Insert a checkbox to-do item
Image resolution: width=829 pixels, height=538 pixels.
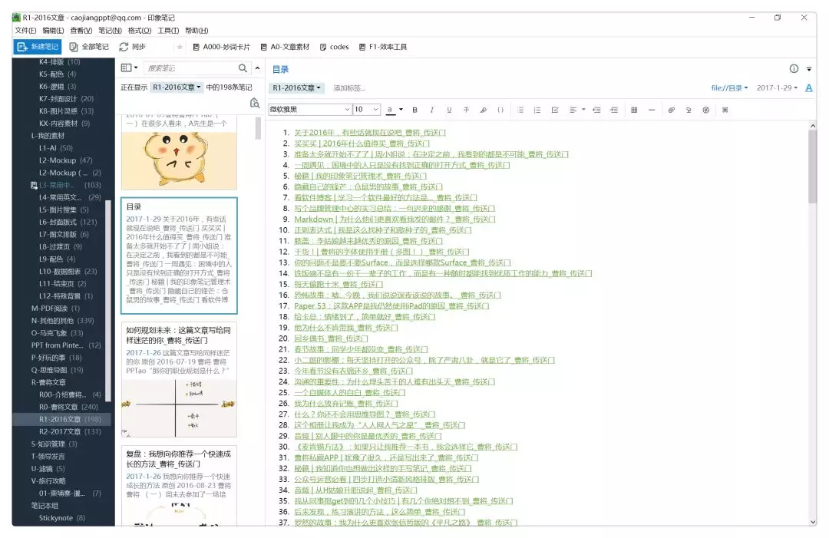tap(555, 110)
